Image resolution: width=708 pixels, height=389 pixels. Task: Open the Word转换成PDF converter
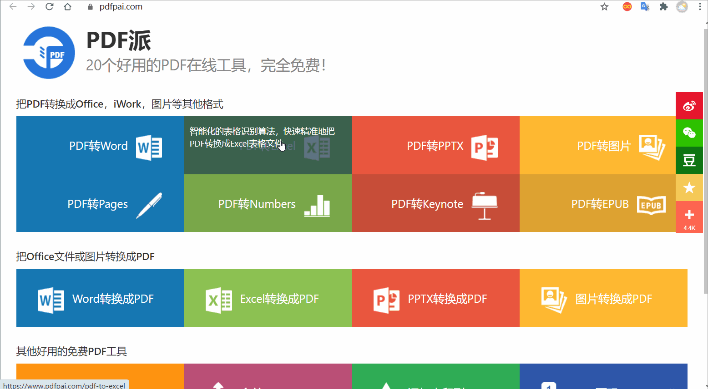coord(99,298)
